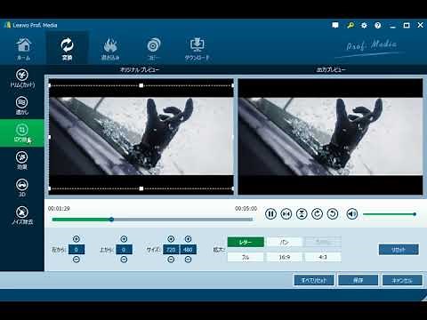Open the feedback chat icon in title bar
This screenshot has width=427, height=320.
[335, 25]
